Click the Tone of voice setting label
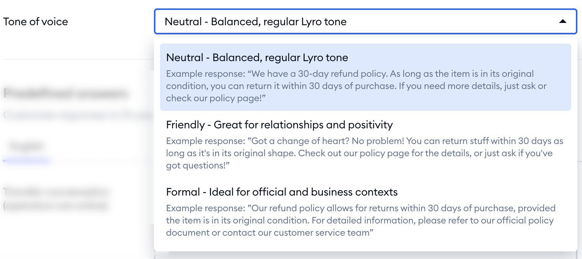 point(35,21)
